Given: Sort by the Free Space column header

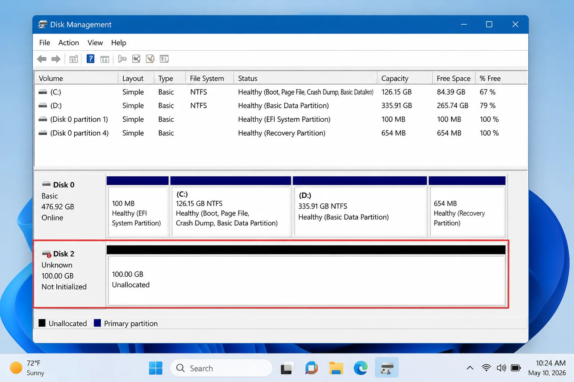Looking at the screenshot, I should coord(454,78).
